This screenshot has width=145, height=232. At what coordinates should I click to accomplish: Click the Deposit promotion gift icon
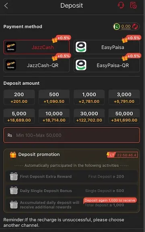[x=13, y=155]
